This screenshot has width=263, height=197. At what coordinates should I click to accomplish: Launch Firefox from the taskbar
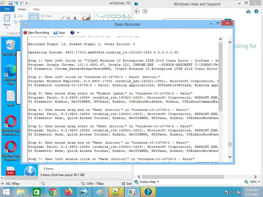[68, 192]
